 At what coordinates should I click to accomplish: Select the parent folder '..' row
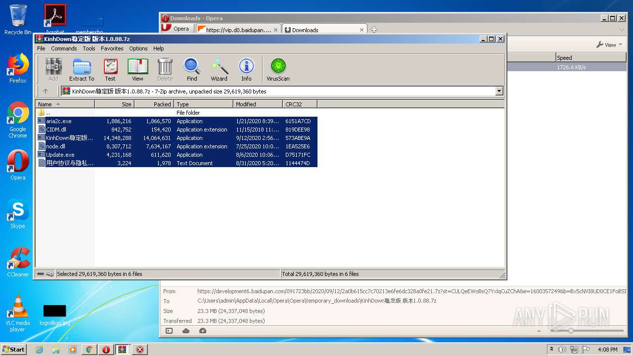click(177, 113)
